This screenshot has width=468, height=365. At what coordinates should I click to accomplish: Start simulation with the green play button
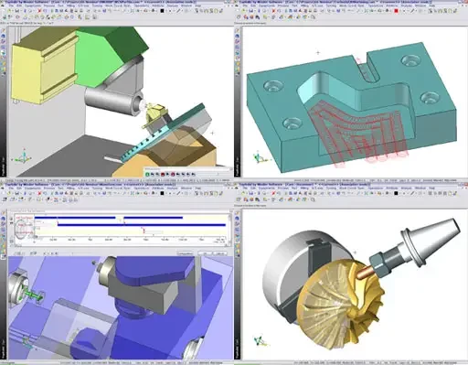click(147, 174)
